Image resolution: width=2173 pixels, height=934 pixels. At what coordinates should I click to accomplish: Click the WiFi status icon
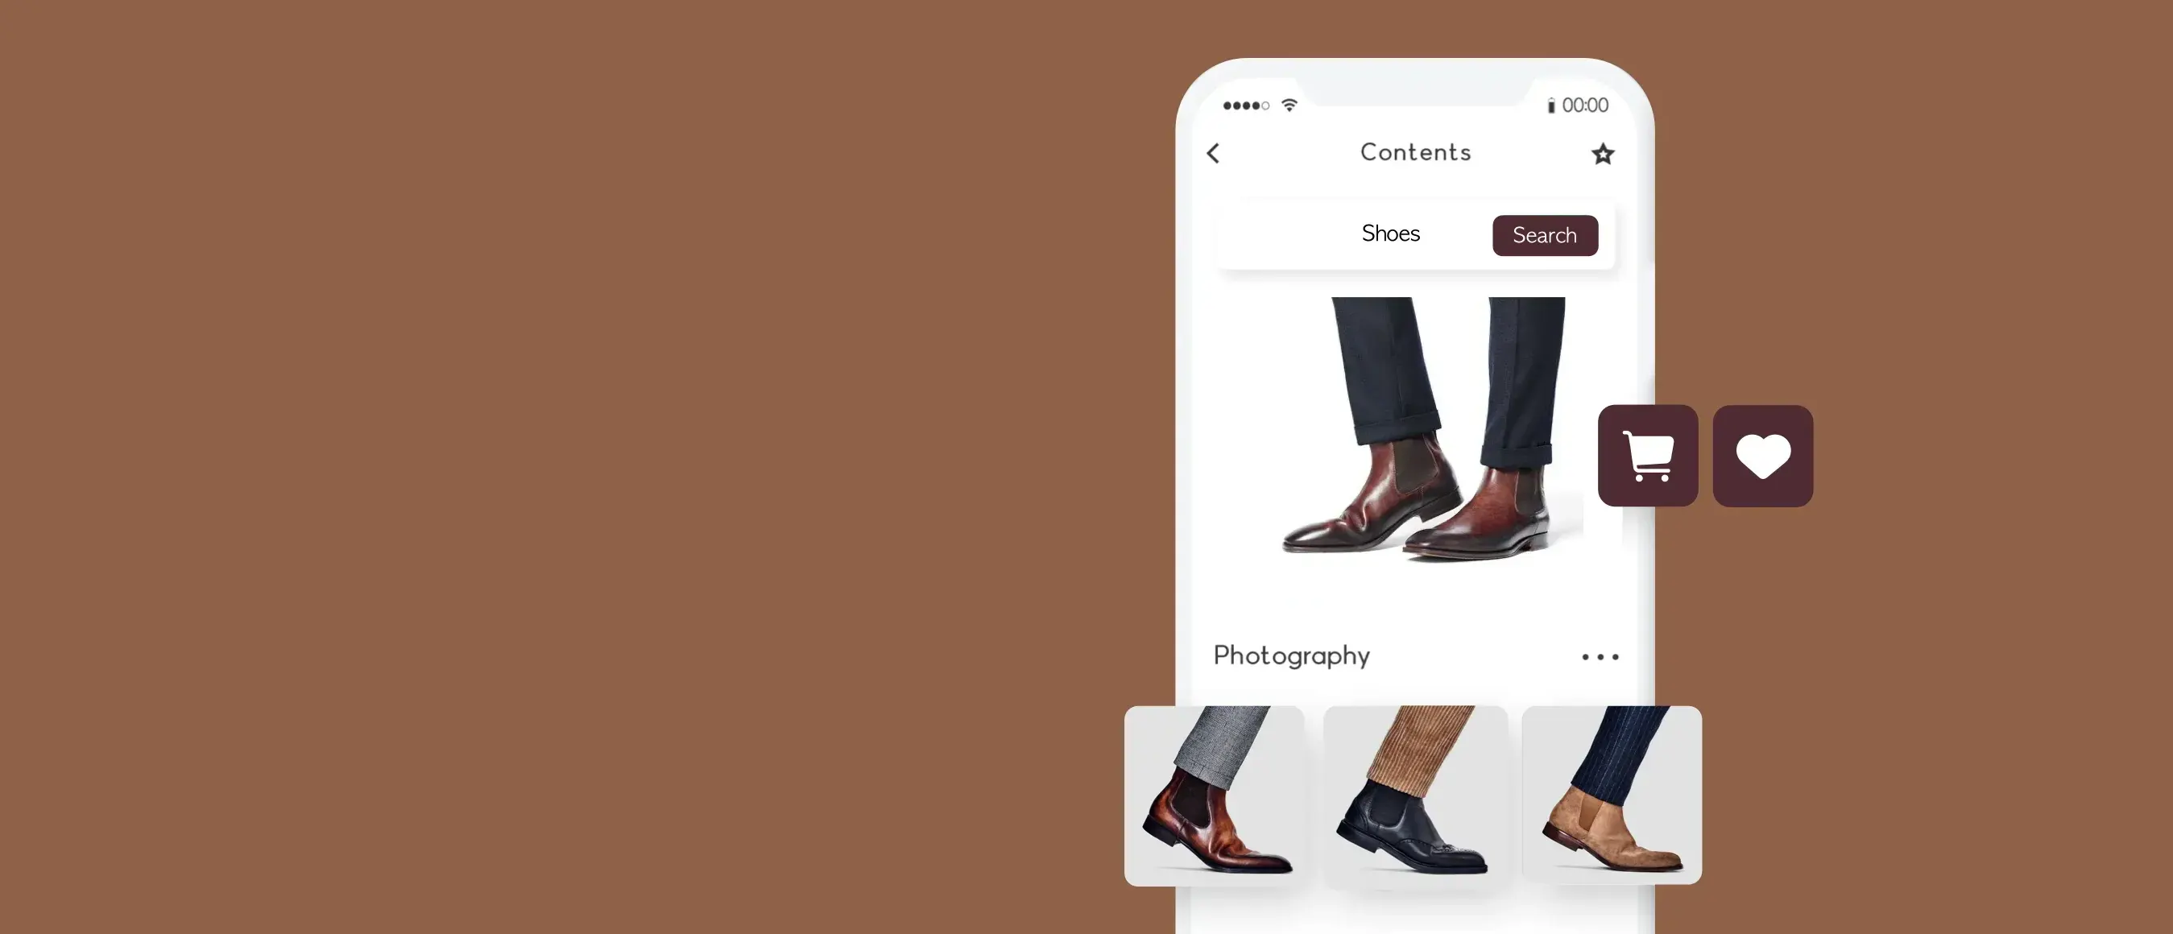(1289, 102)
